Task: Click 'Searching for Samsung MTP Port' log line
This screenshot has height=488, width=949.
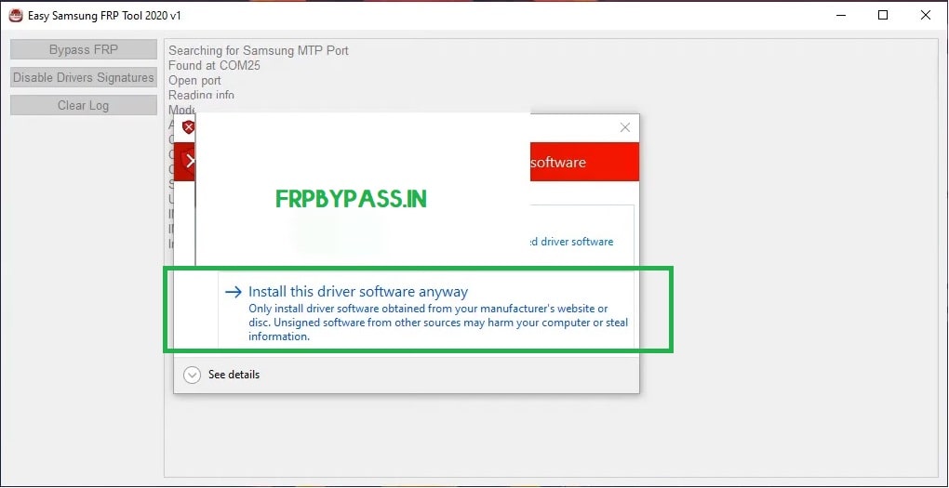Action: click(x=259, y=50)
